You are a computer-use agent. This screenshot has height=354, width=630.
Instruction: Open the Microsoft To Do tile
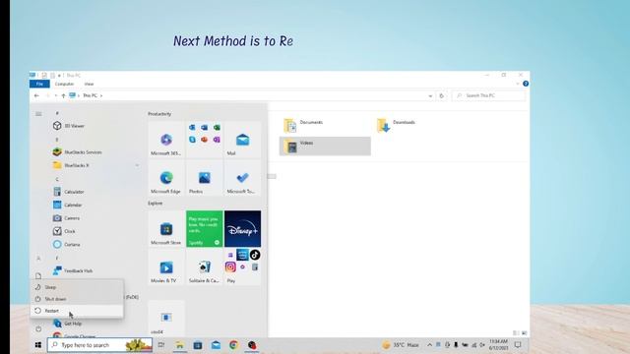coord(243,178)
